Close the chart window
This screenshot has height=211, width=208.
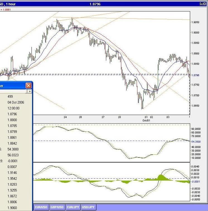[x=205, y=4]
